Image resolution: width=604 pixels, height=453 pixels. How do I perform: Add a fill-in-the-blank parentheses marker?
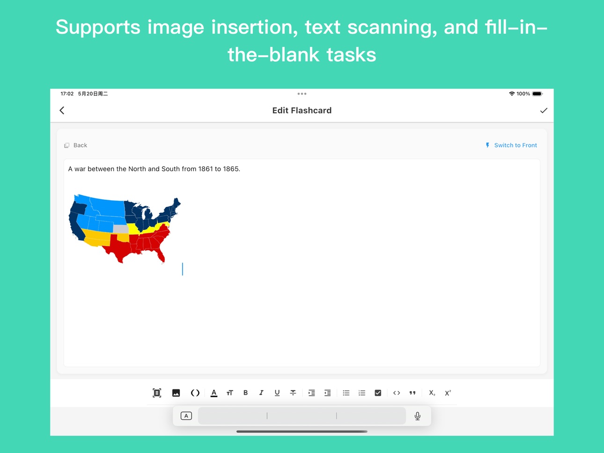(x=195, y=393)
